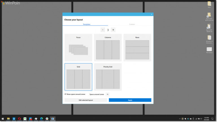Click the OneDrive cloud tray icon
217x122 pixels.
(191, 119)
